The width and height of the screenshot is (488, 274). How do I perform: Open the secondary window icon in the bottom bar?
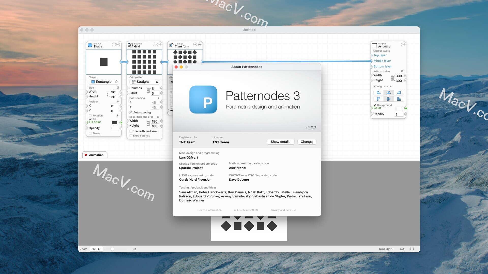click(402, 249)
